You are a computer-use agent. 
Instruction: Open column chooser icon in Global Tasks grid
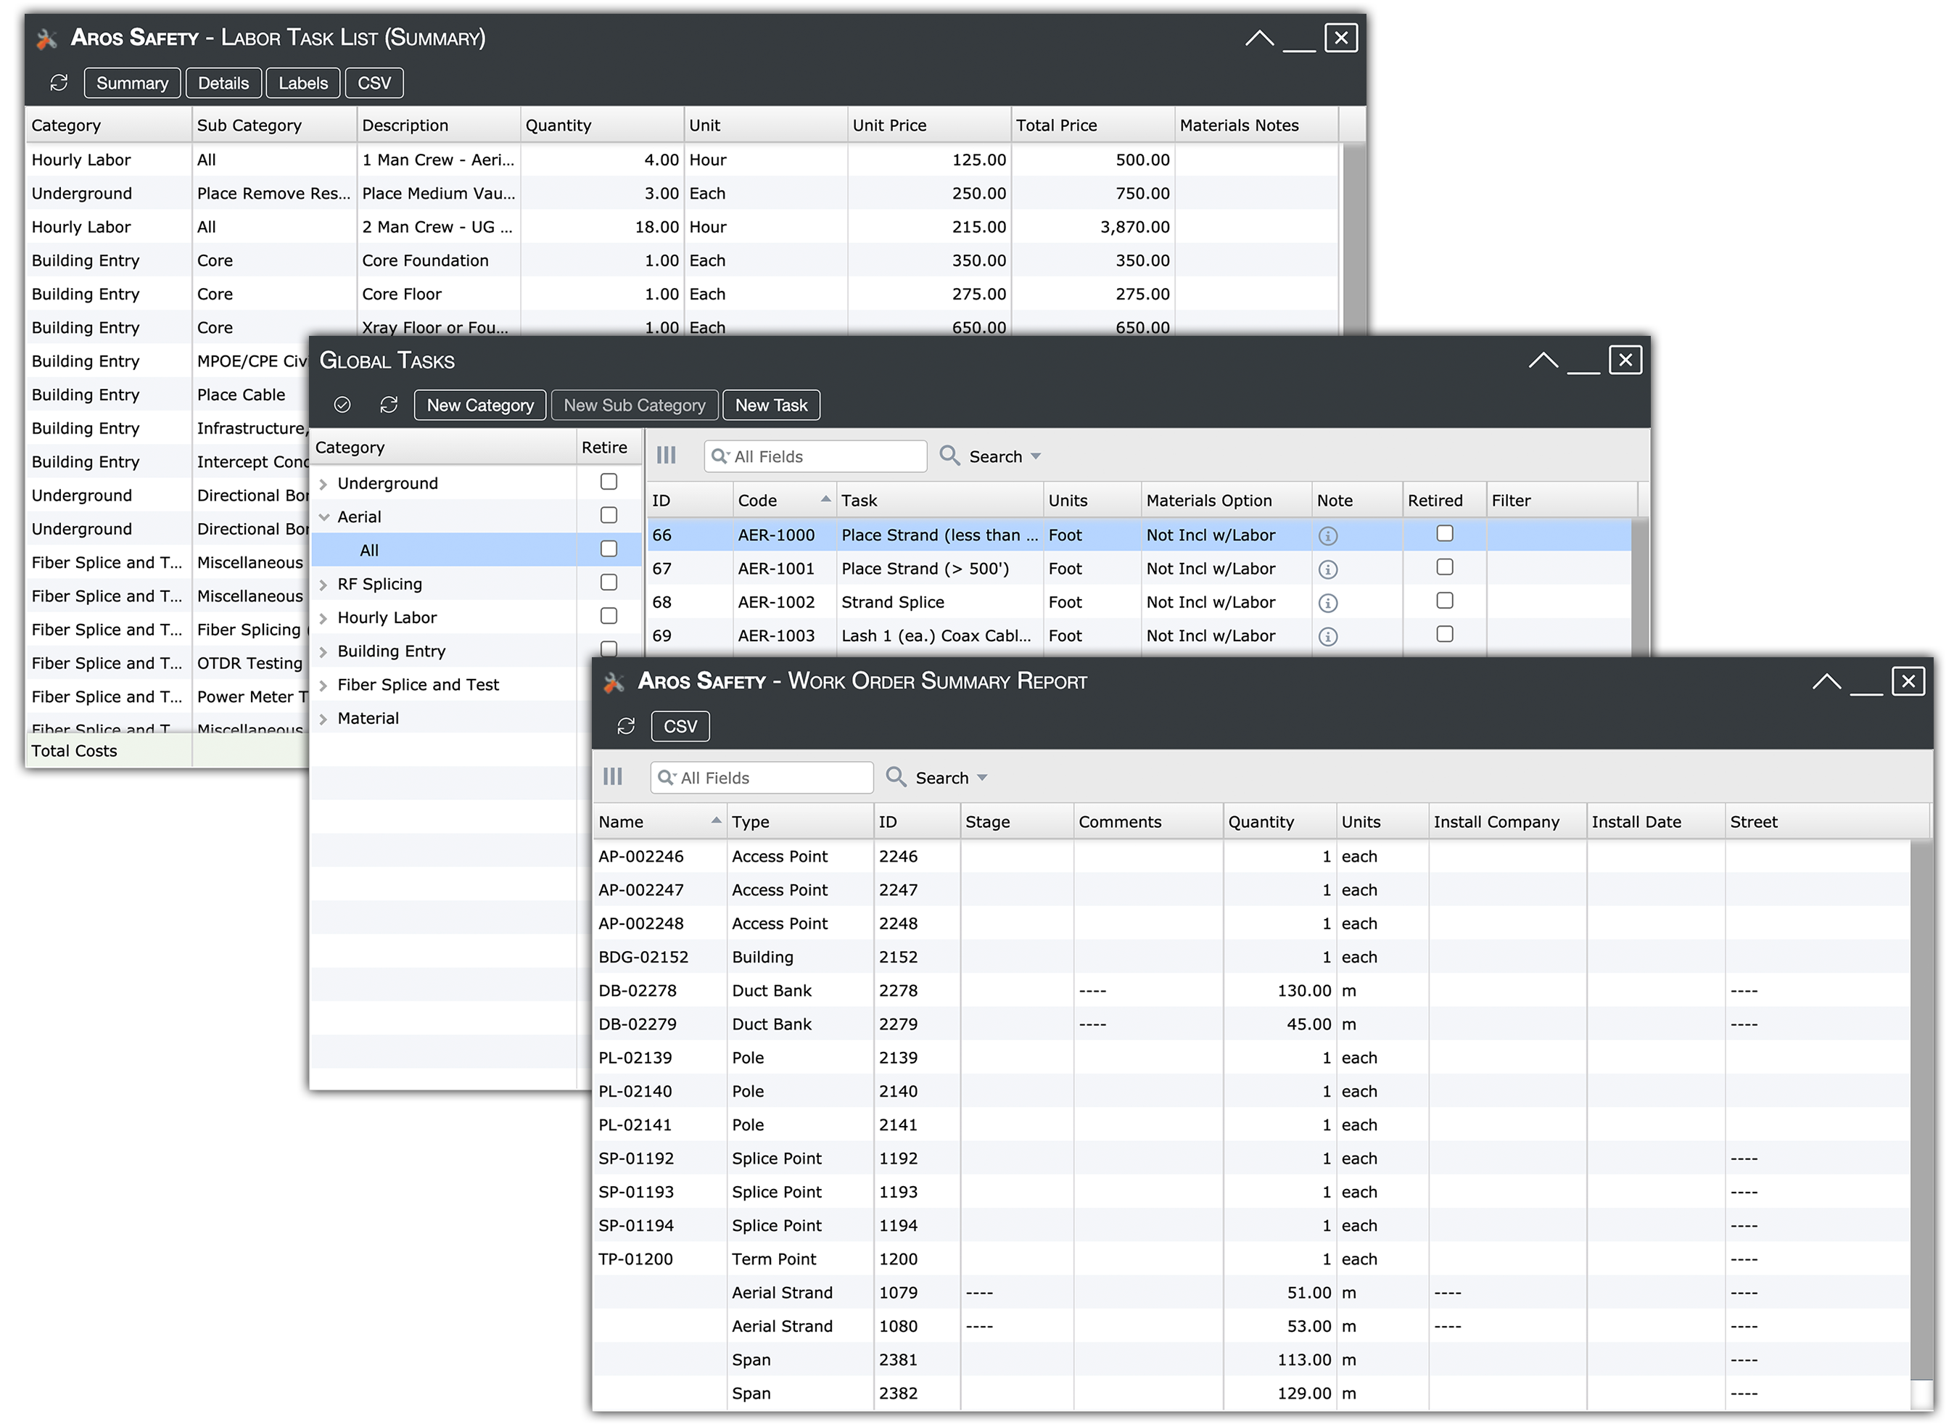(x=666, y=455)
